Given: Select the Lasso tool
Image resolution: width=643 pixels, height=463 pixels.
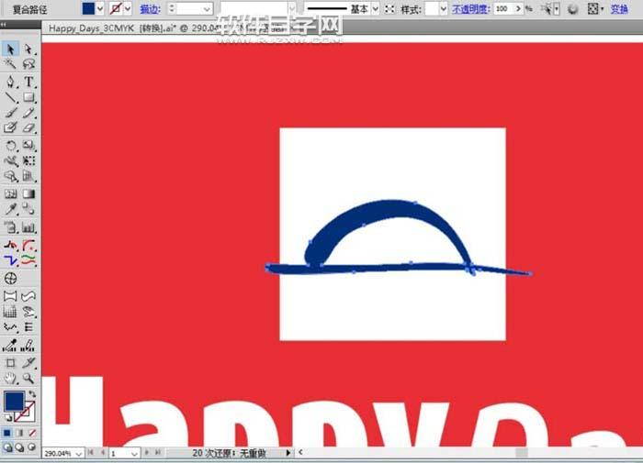Looking at the screenshot, I should (x=28, y=64).
